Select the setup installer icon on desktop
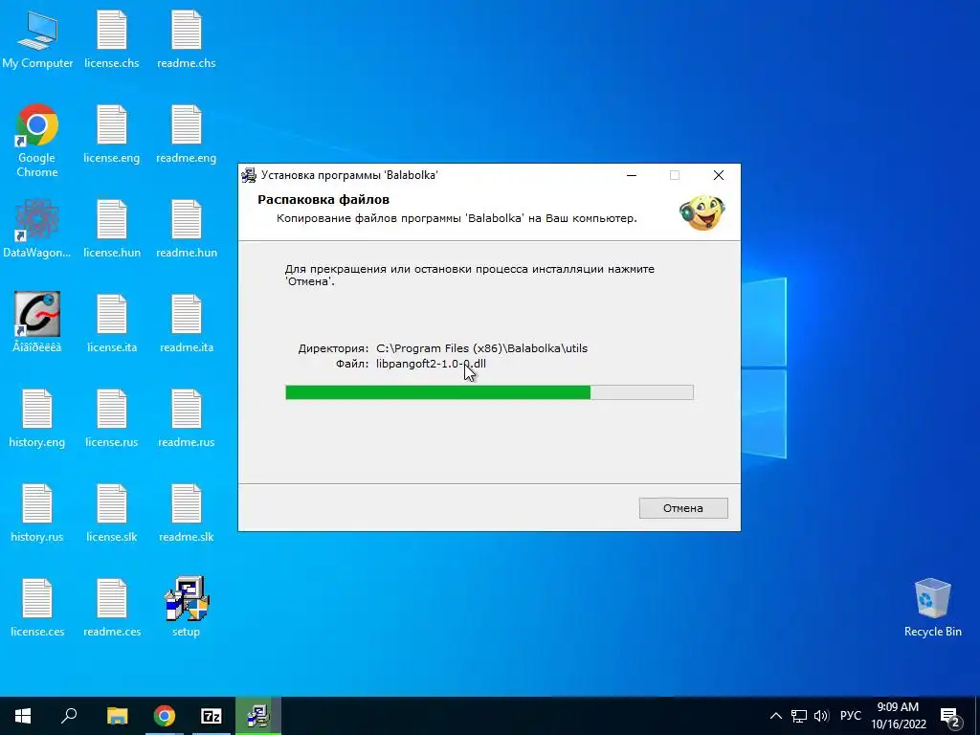The image size is (980, 735). click(187, 608)
